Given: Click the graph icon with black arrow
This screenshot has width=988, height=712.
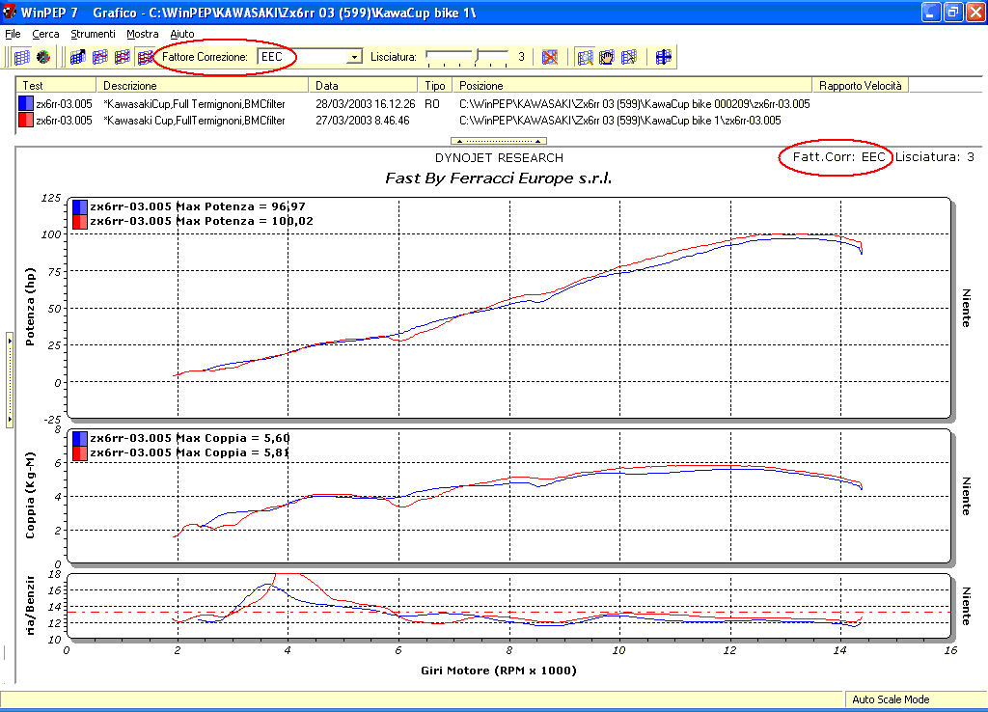Looking at the screenshot, I should (x=78, y=57).
